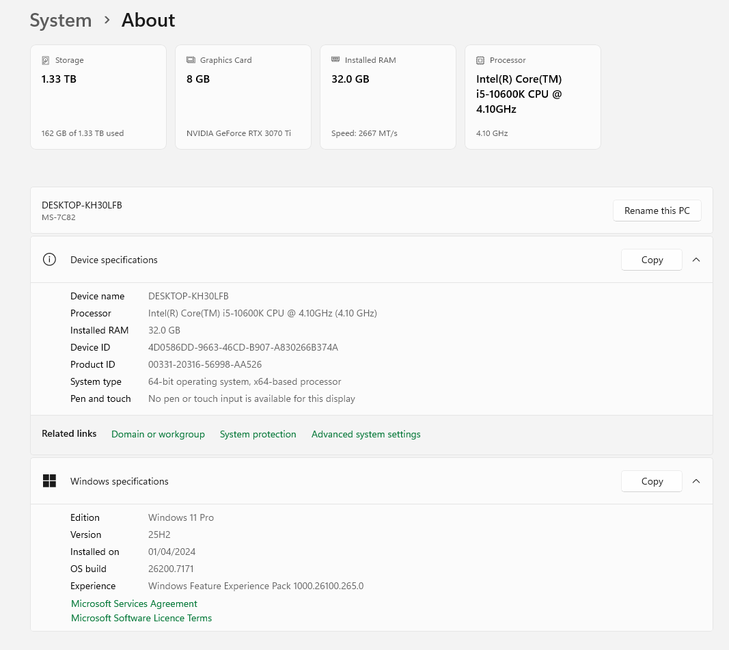729x650 pixels.
Task: Click the Storage drive icon
Action: 46,60
